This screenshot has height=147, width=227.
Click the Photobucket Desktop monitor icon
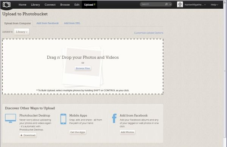tap(11, 118)
